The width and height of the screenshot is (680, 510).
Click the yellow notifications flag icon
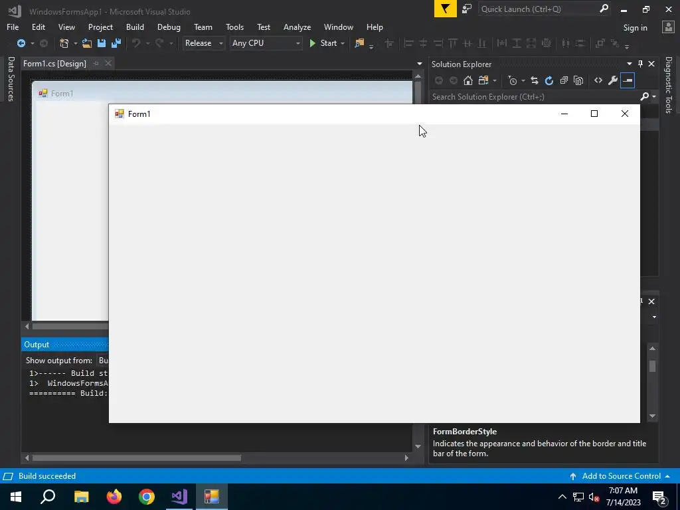[x=446, y=9]
